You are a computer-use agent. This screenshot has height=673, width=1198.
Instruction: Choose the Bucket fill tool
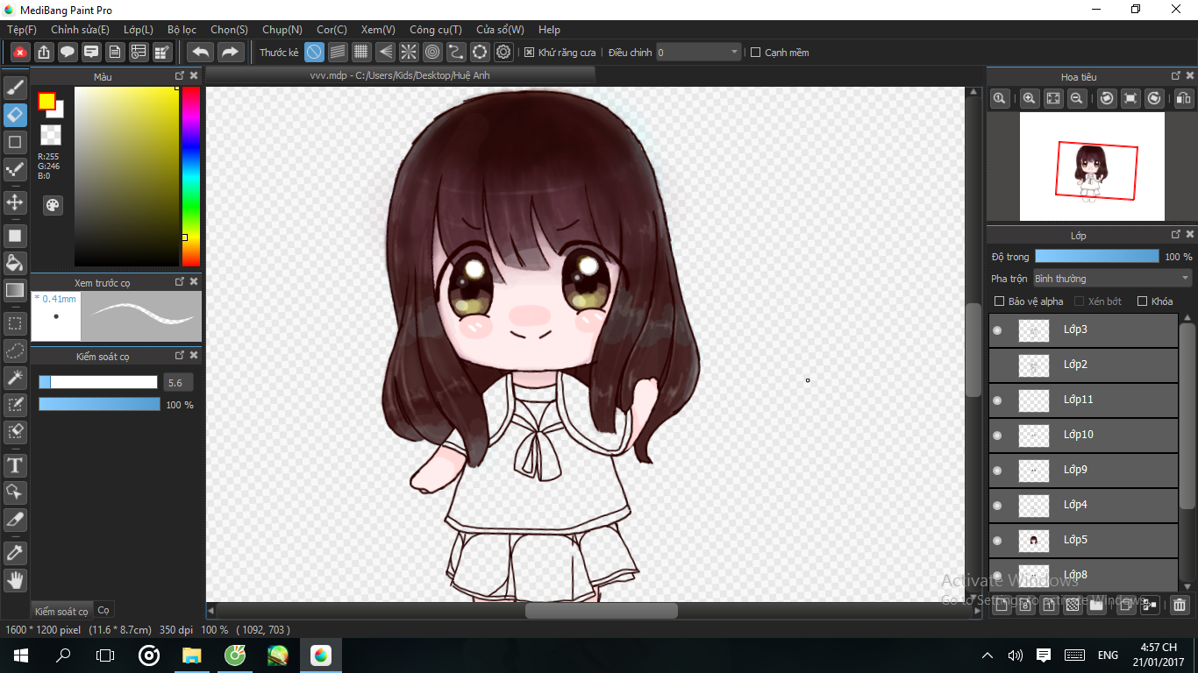click(x=15, y=263)
